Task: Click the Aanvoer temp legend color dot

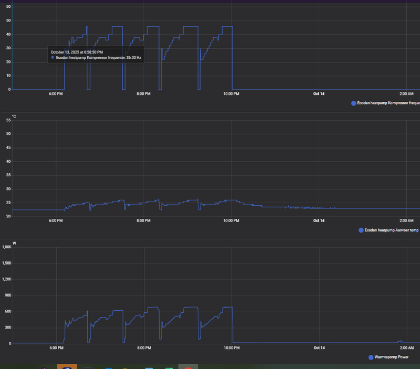Action: click(x=361, y=230)
